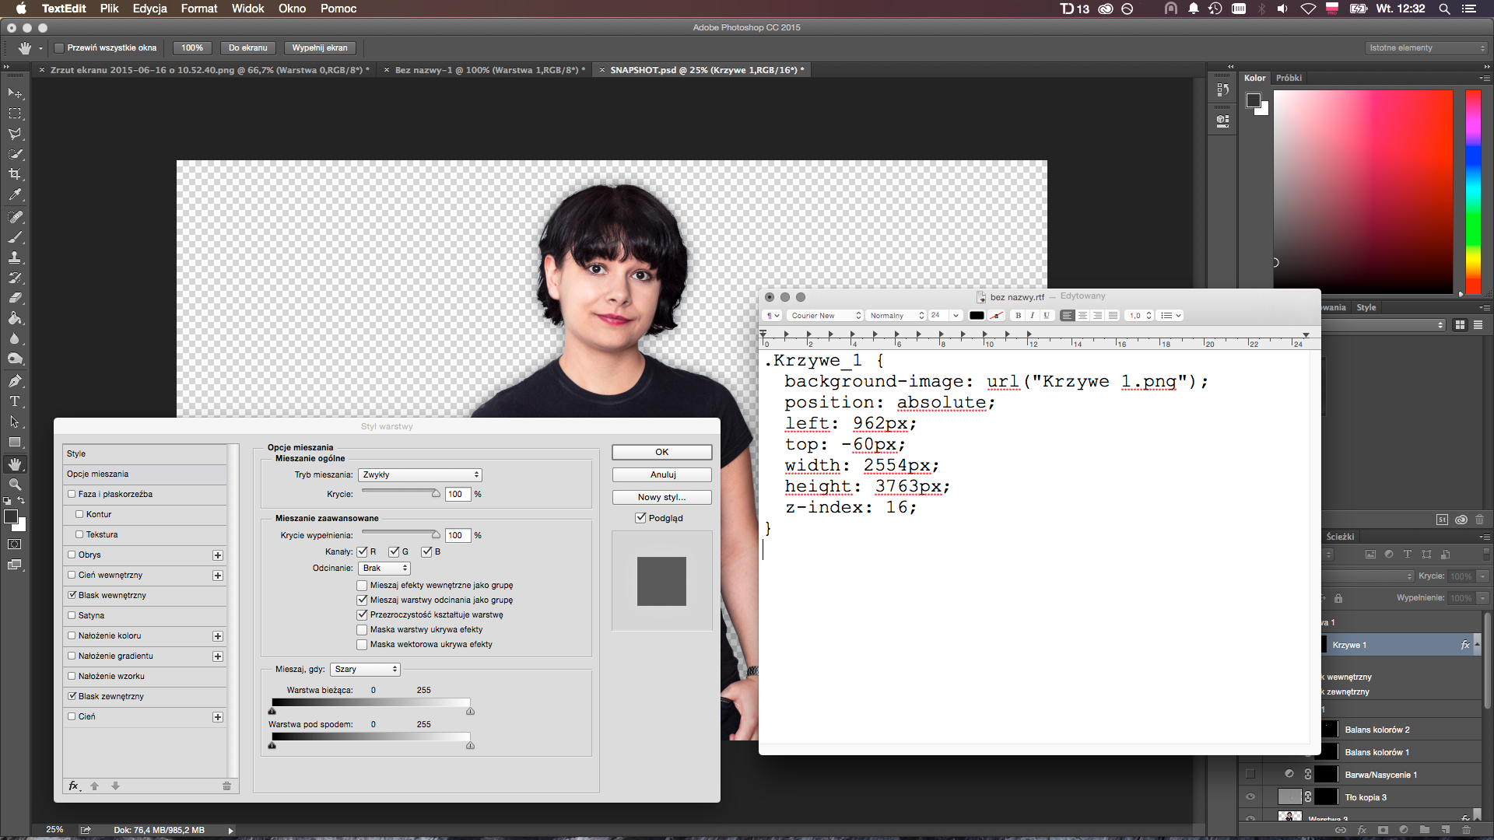Create new group with folder icon
Screen dimensions: 1494x840
click(1424, 830)
